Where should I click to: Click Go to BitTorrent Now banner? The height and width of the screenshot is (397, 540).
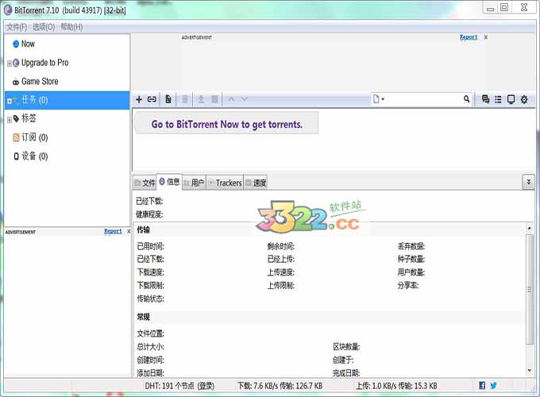226,124
